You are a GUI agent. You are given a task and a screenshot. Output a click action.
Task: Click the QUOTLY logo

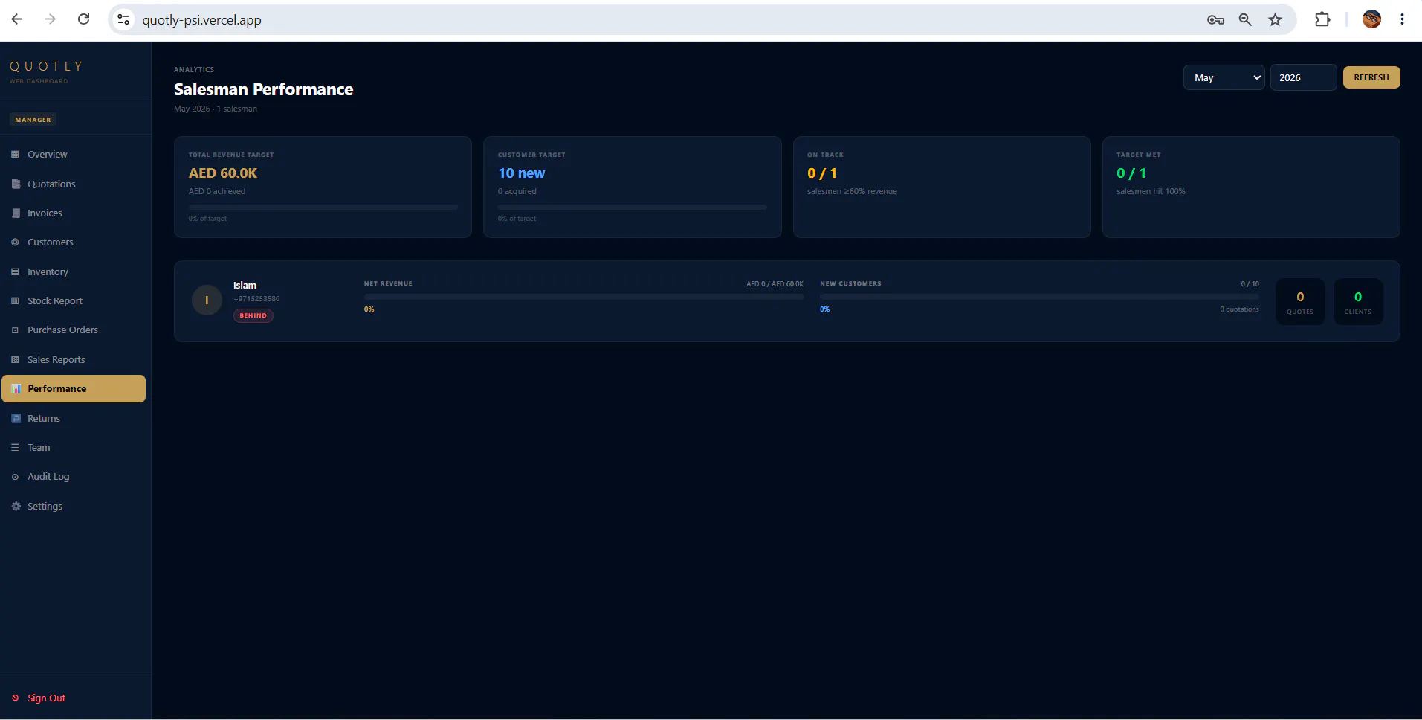coord(45,67)
